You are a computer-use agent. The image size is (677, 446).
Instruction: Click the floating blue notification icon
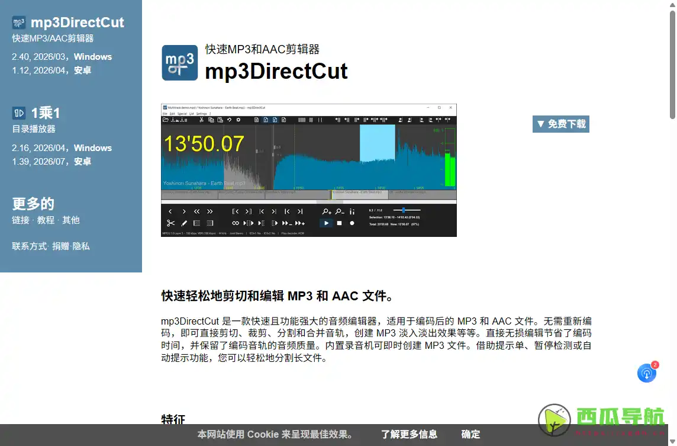tap(647, 373)
